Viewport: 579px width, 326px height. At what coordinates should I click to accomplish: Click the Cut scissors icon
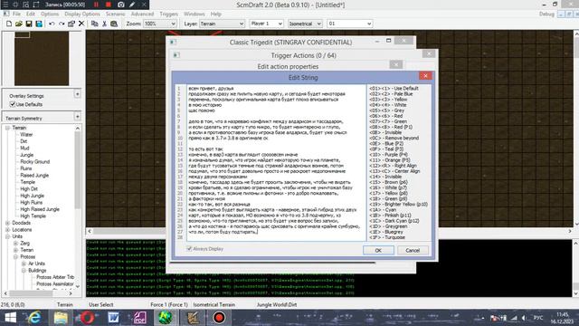click(x=104, y=24)
